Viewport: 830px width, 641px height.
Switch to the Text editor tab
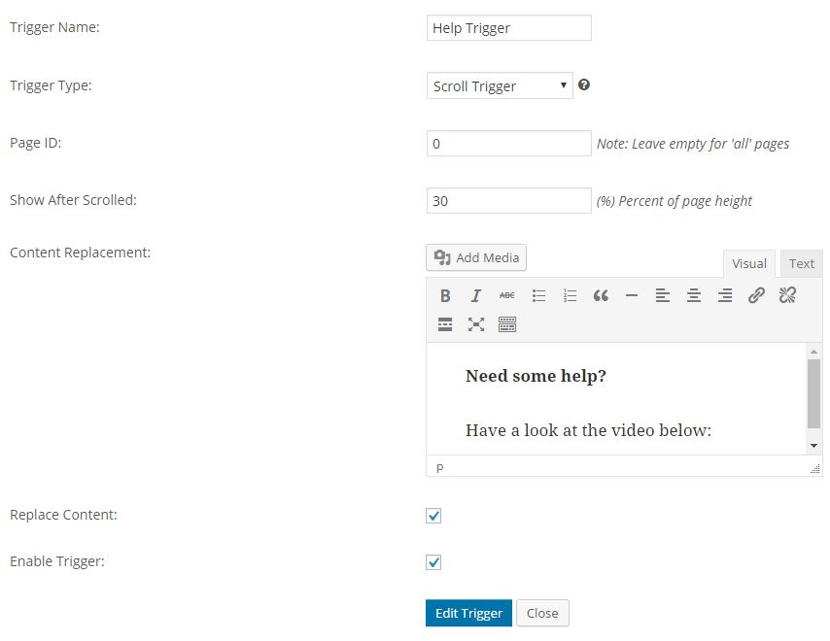(x=802, y=263)
